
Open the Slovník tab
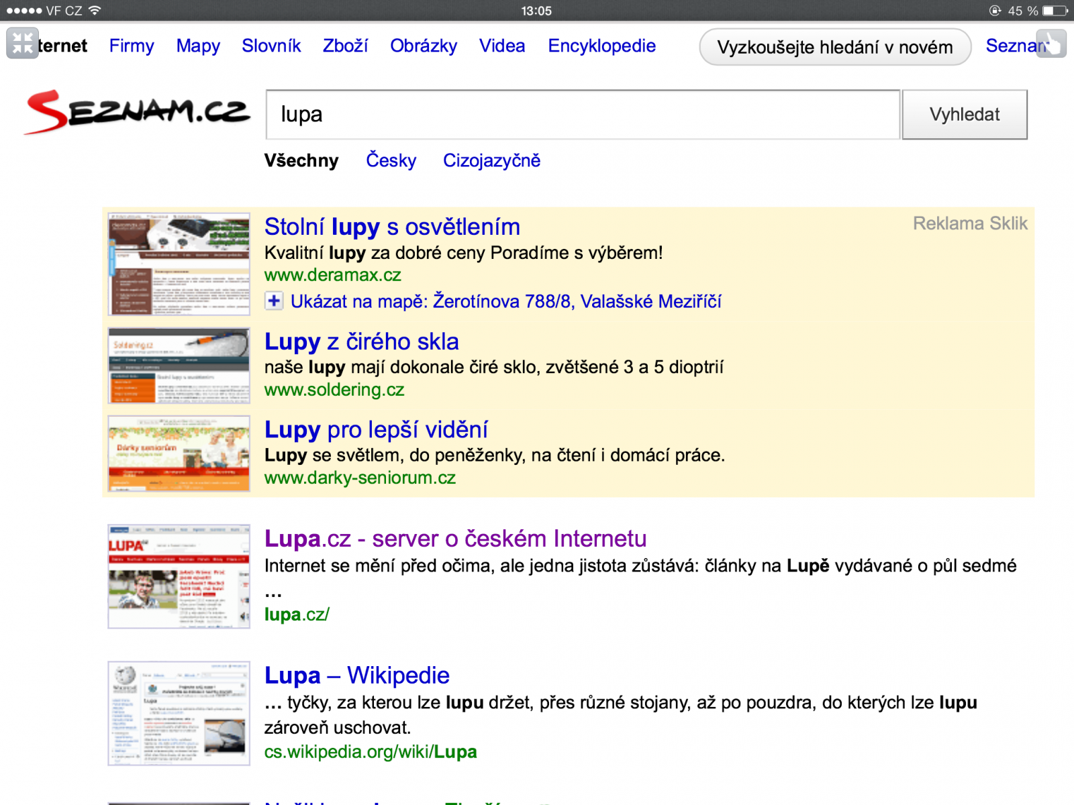[271, 46]
